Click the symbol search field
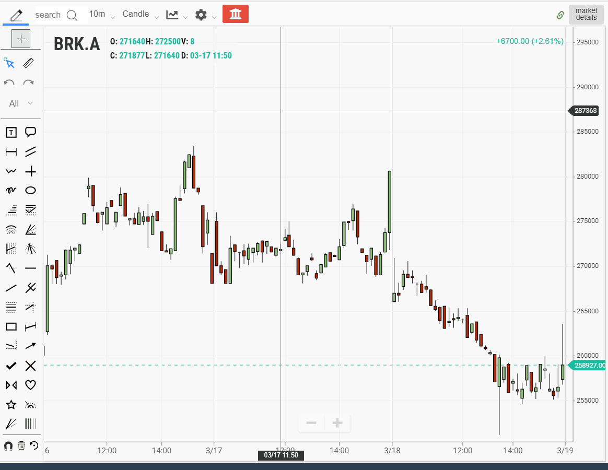608x470 pixels. click(55, 15)
